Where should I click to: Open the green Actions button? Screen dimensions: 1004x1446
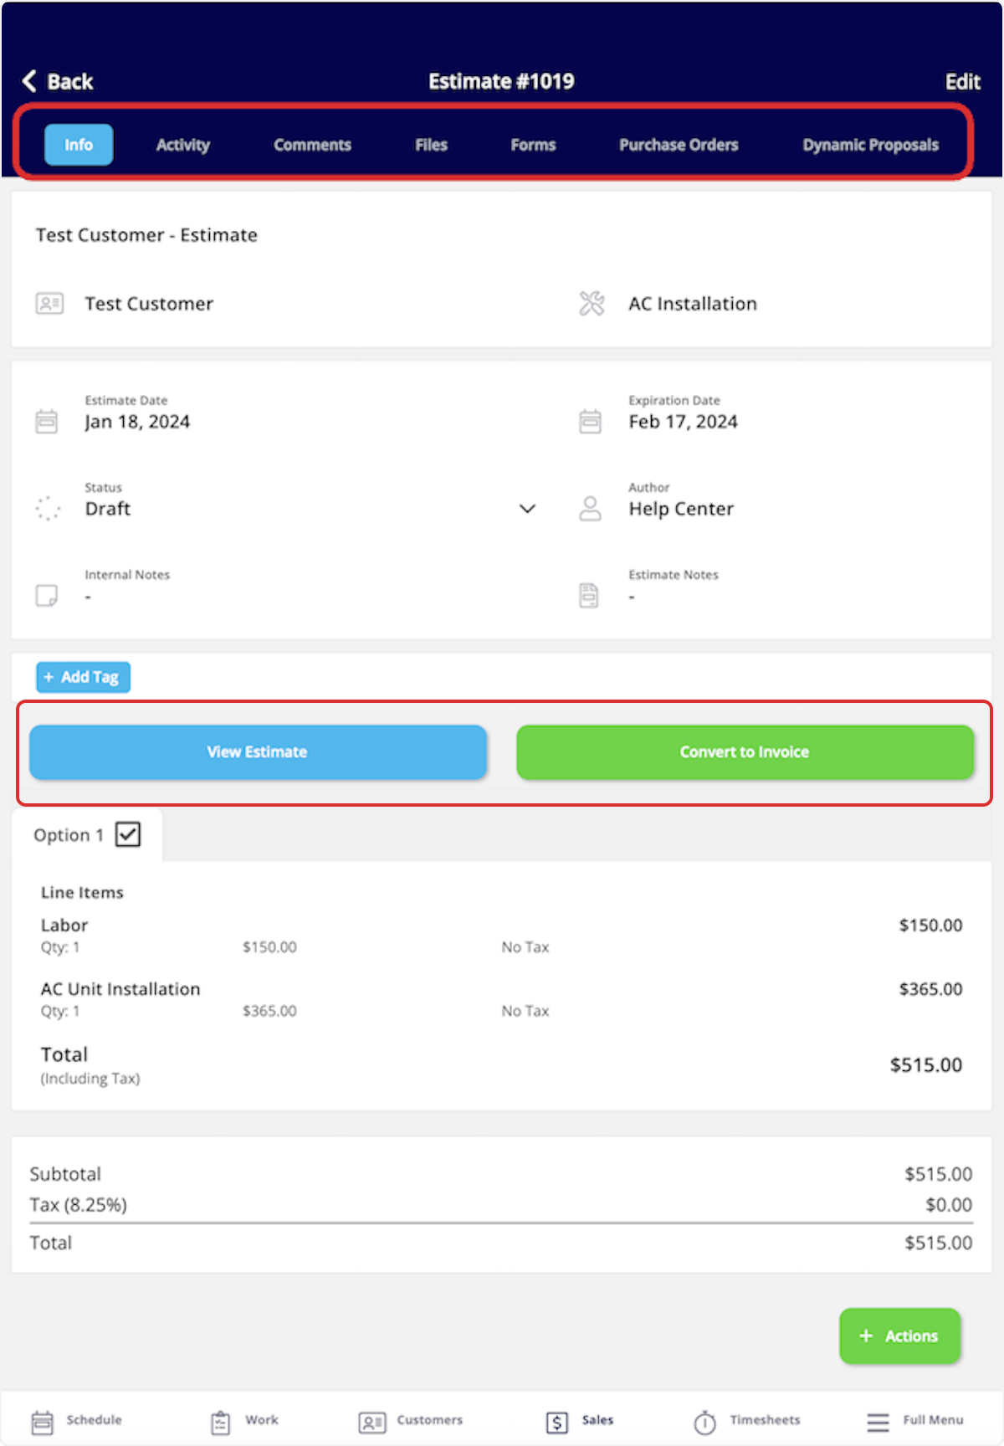pos(899,1336)
